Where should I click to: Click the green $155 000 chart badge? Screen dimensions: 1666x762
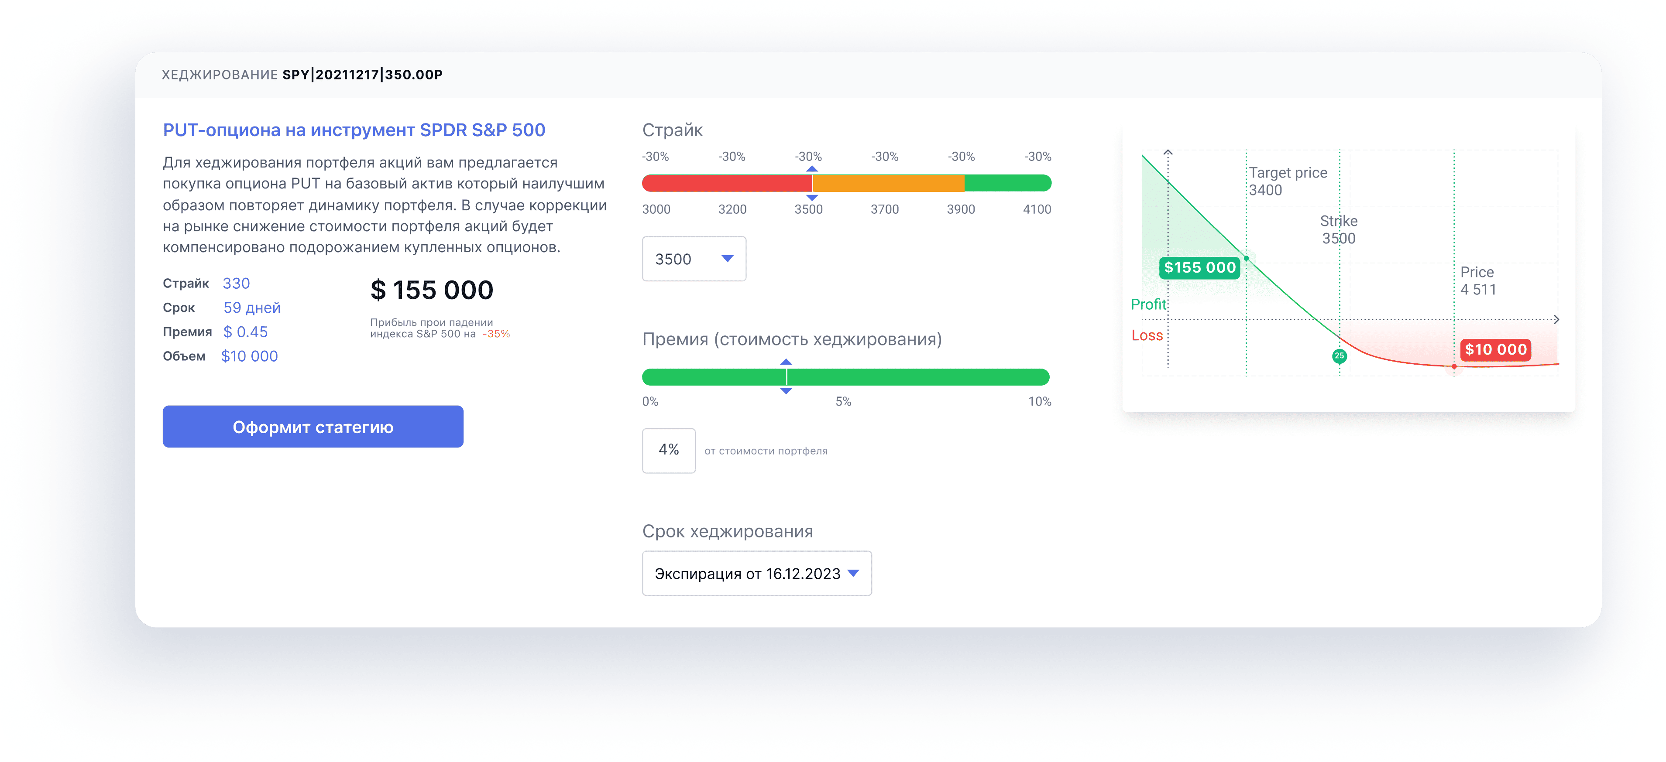coord(1199,267)
